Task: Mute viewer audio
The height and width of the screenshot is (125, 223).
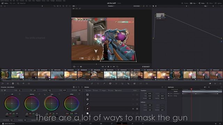Action: point(81,67)
